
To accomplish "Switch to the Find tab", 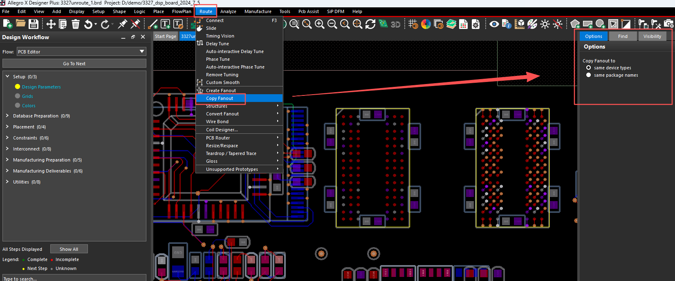I will tap(623, 36).
